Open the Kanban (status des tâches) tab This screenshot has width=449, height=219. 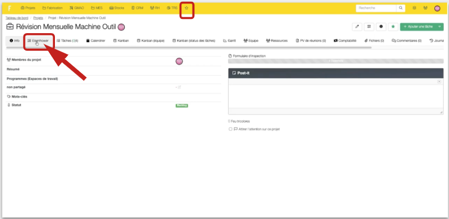tap(194, 41)
